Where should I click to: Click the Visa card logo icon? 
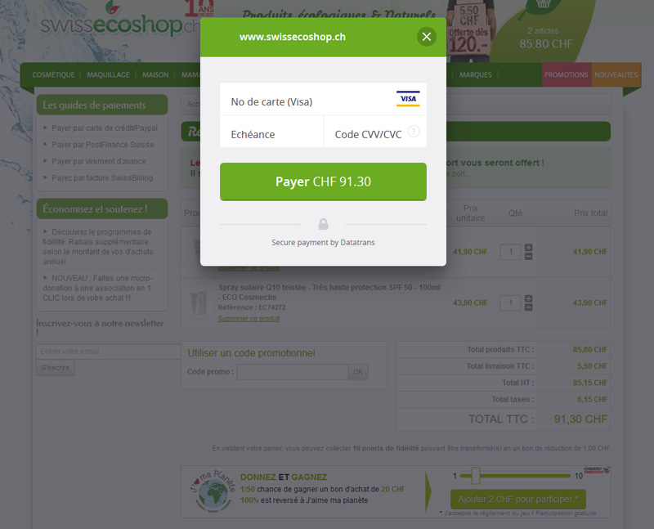(x=408, y=99)
